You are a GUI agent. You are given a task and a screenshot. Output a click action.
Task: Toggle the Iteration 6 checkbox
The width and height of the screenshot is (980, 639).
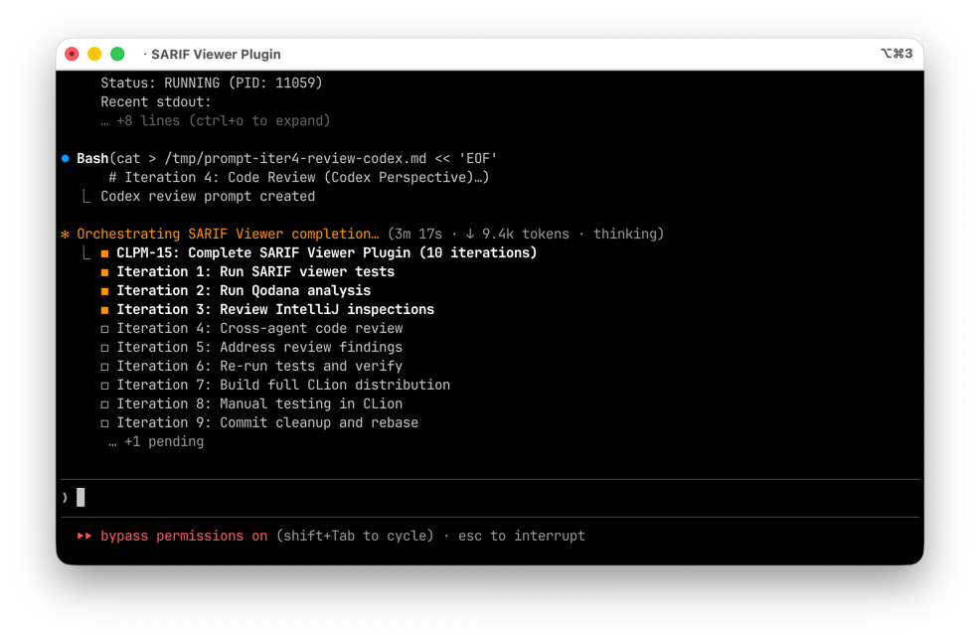(104, 367)
